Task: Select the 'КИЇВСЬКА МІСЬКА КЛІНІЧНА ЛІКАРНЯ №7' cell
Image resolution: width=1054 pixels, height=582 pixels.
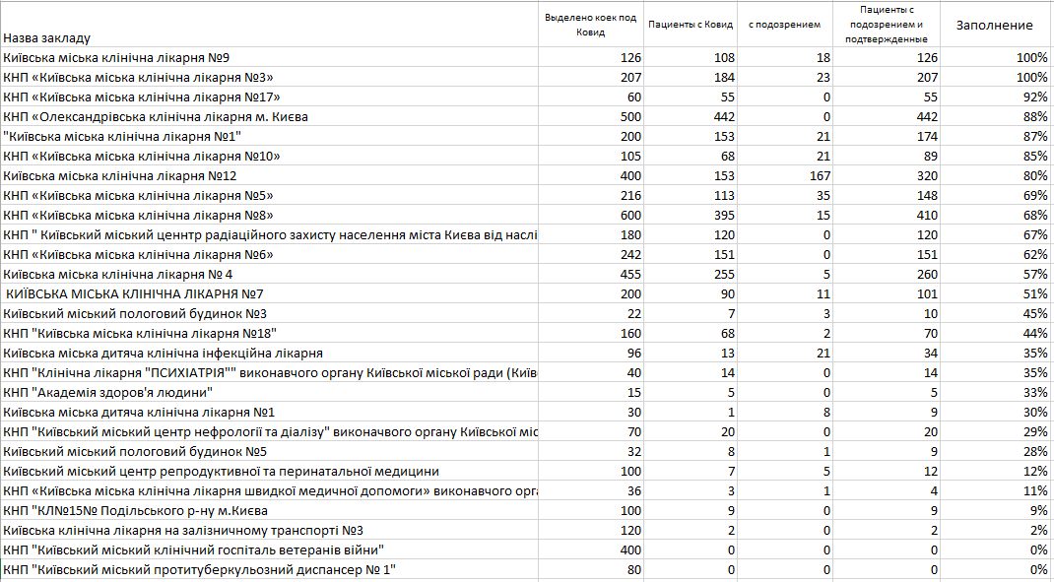Action: [x=135, y=294]
